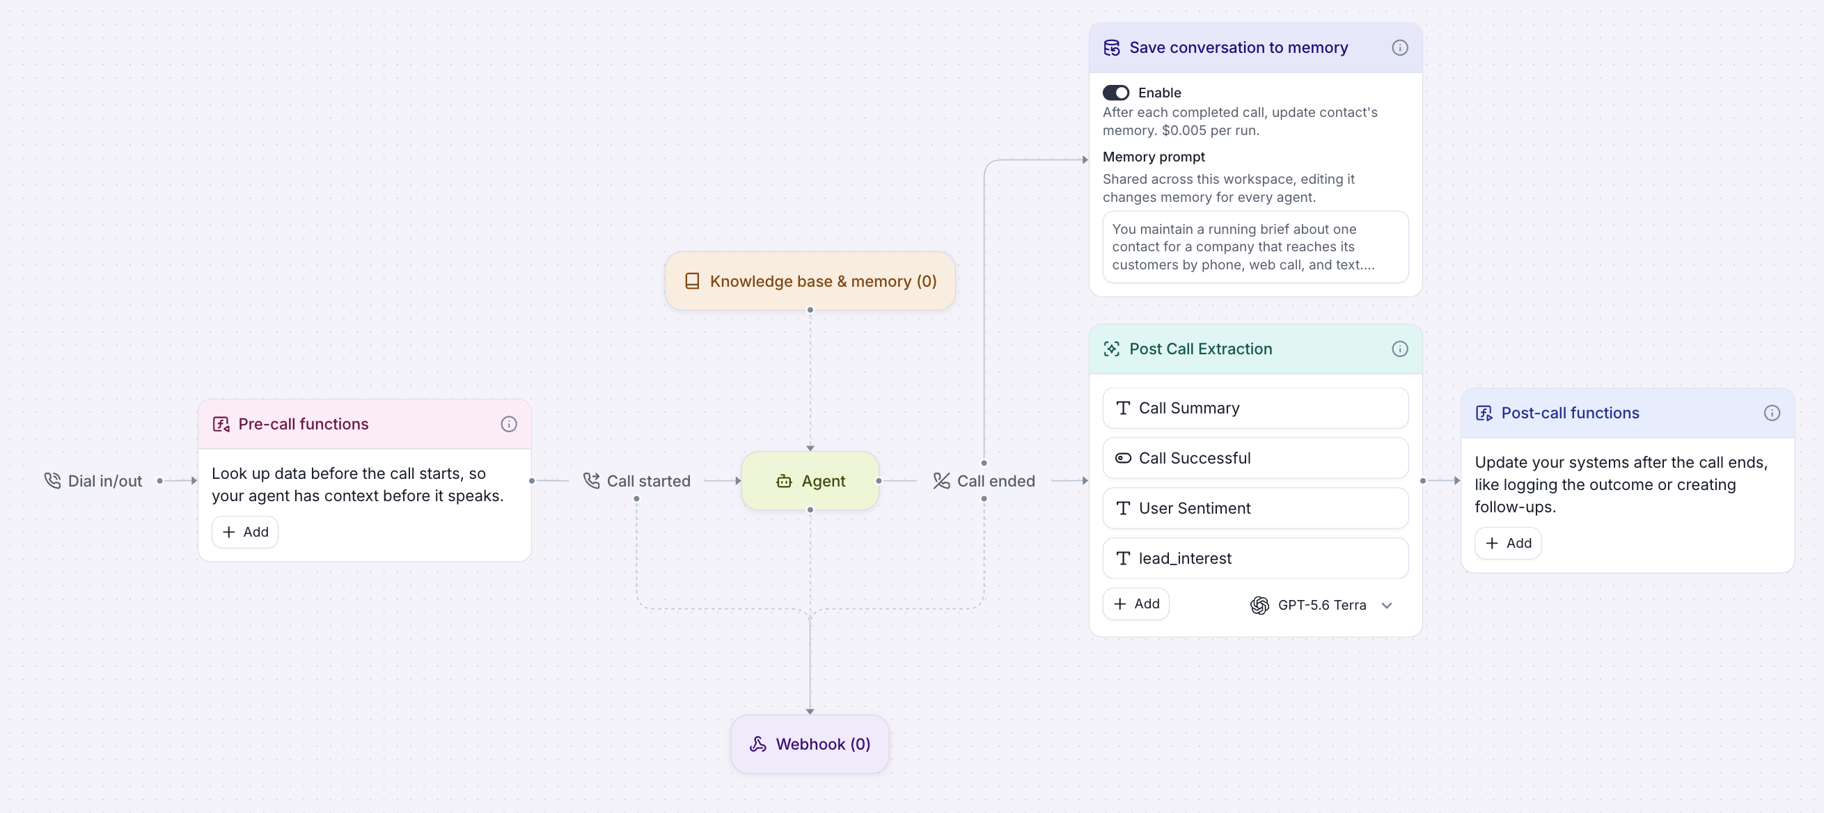The height and width of the screenshot is (813, 1824).
Task: Click the Post-call functions header icon
Action: pos(1484,413)
